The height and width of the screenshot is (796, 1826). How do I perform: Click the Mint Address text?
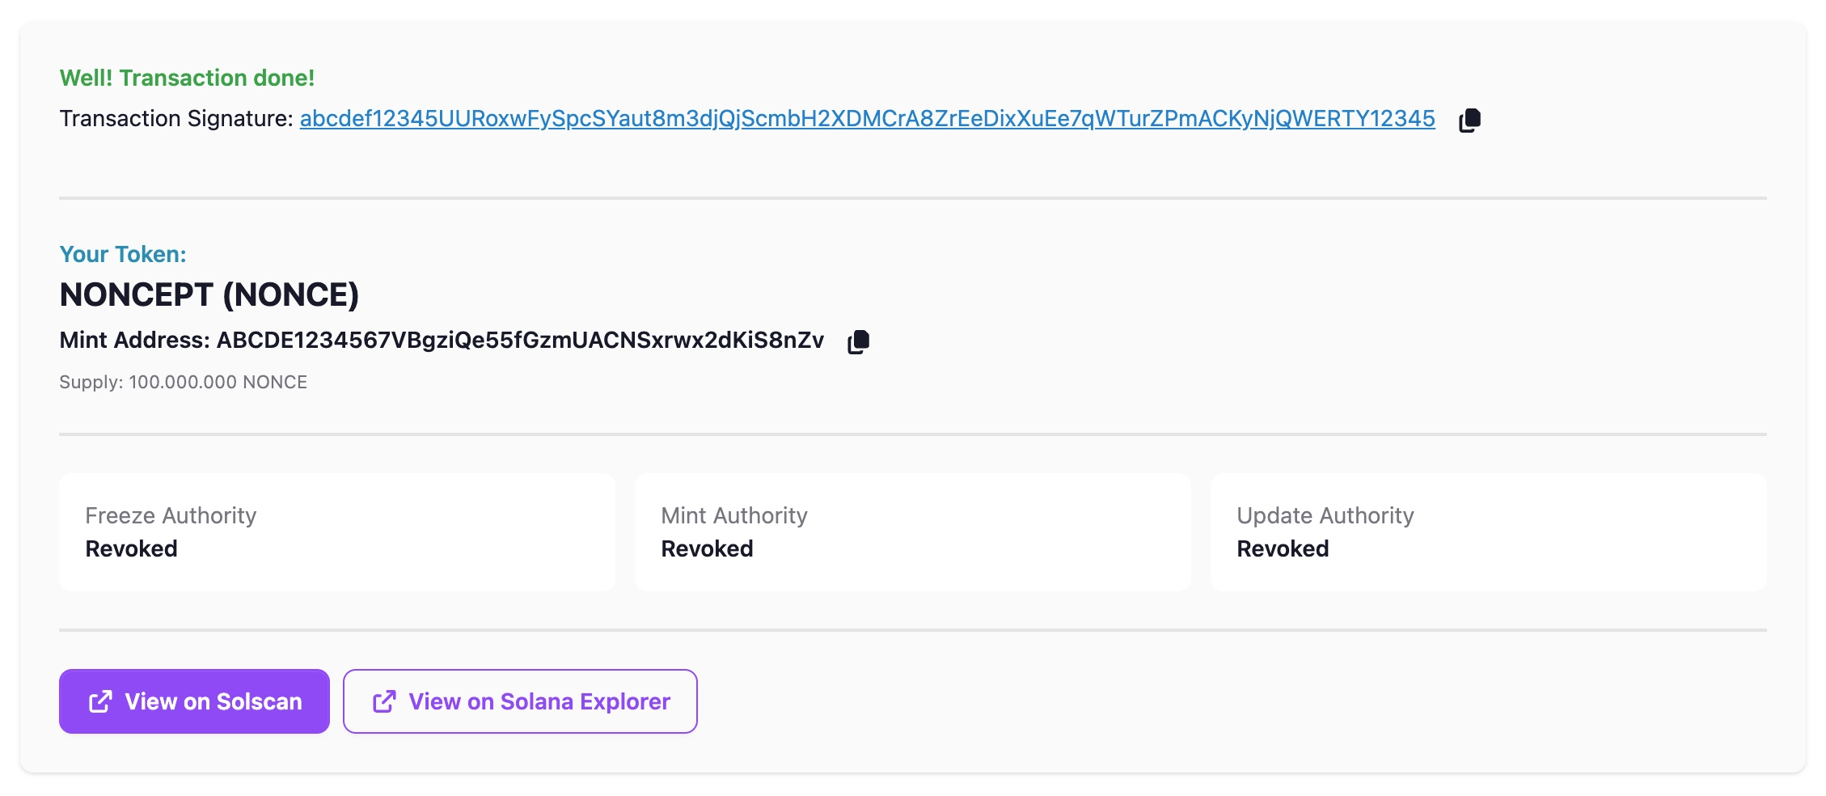(442, 340)
